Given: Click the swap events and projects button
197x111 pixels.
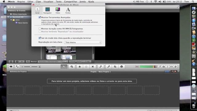Looking at the screenshot, I should (17, 67).
